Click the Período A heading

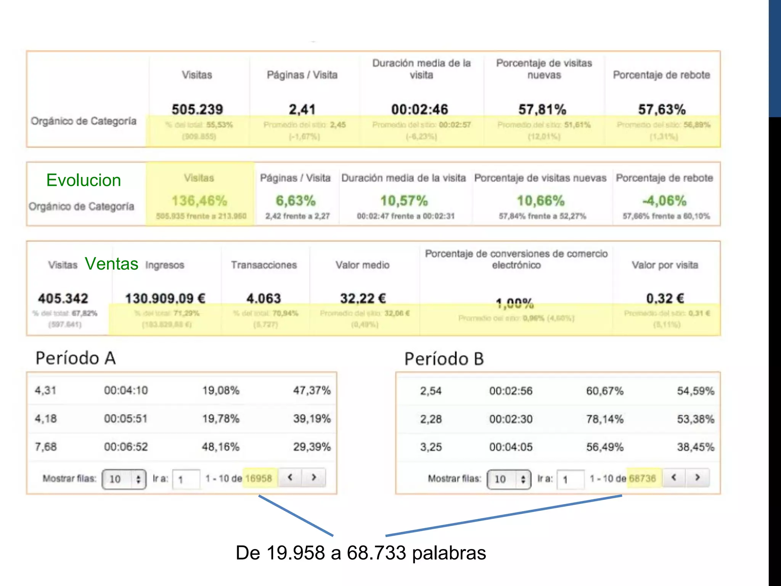[76, 358]
